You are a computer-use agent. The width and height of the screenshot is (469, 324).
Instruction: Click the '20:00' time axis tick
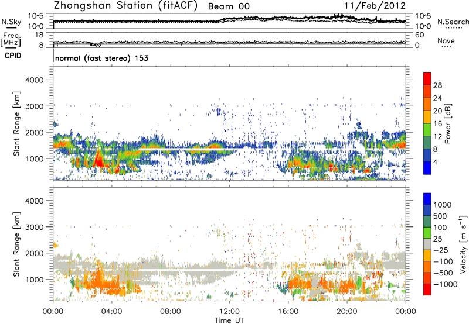pos(346,312)
